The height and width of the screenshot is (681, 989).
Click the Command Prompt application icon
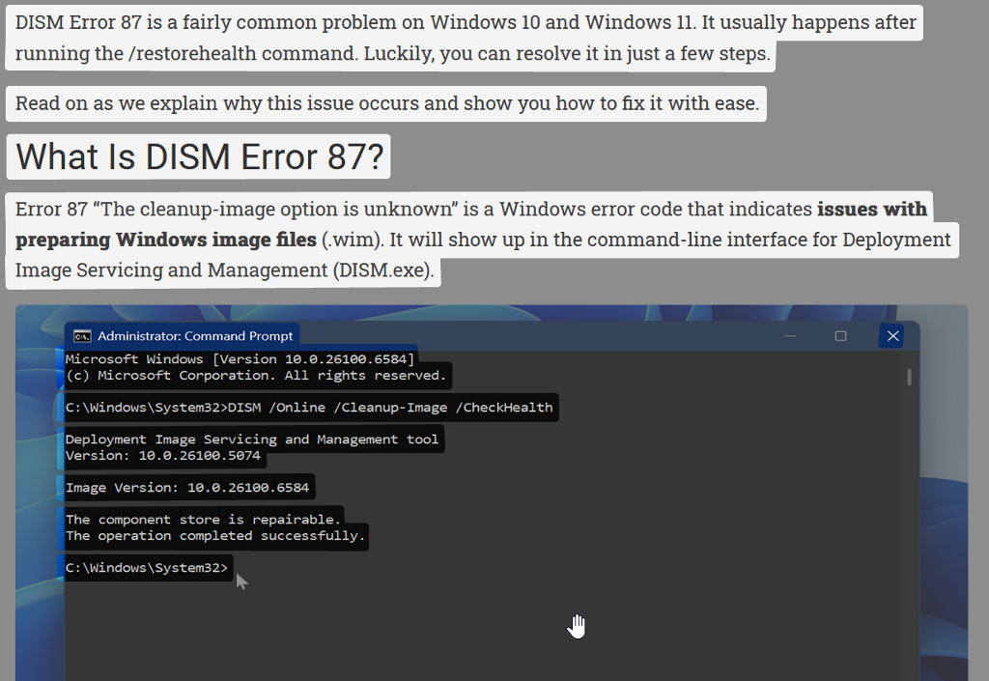(x=82, y=335)
